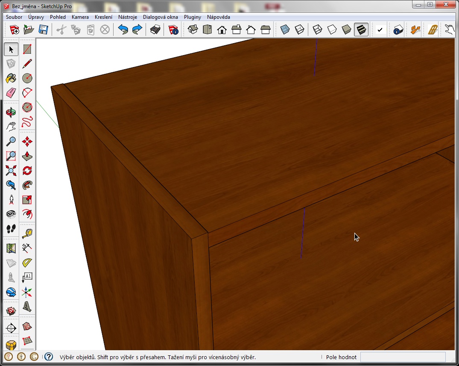Image resolution: width=459 pixels, height=366 pixels.
Task: Expand the Dialogová okna menu
Action: point(161,17)
